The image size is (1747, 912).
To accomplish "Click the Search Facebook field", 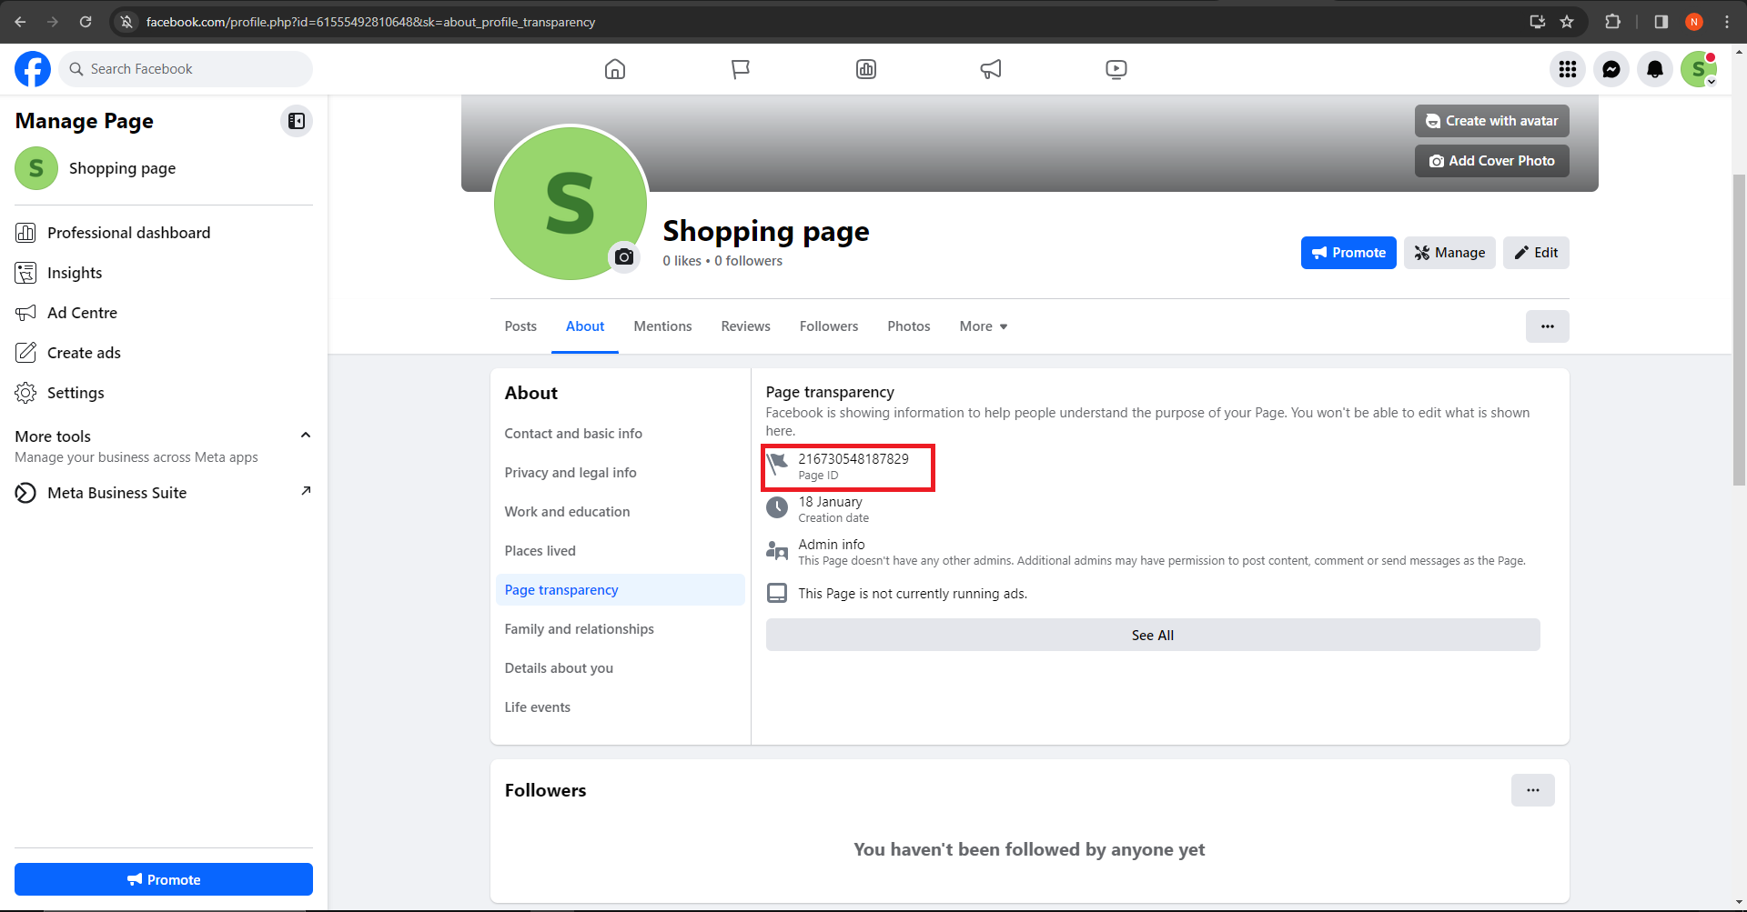I will [186, 69].
